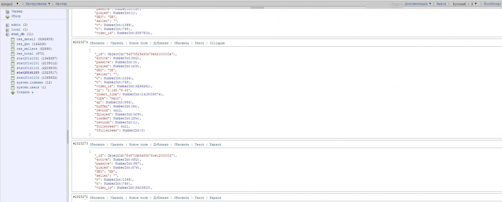The image size is (502, 202).
Task: Open Текст view for record #2323272
Action: (199, 198)
